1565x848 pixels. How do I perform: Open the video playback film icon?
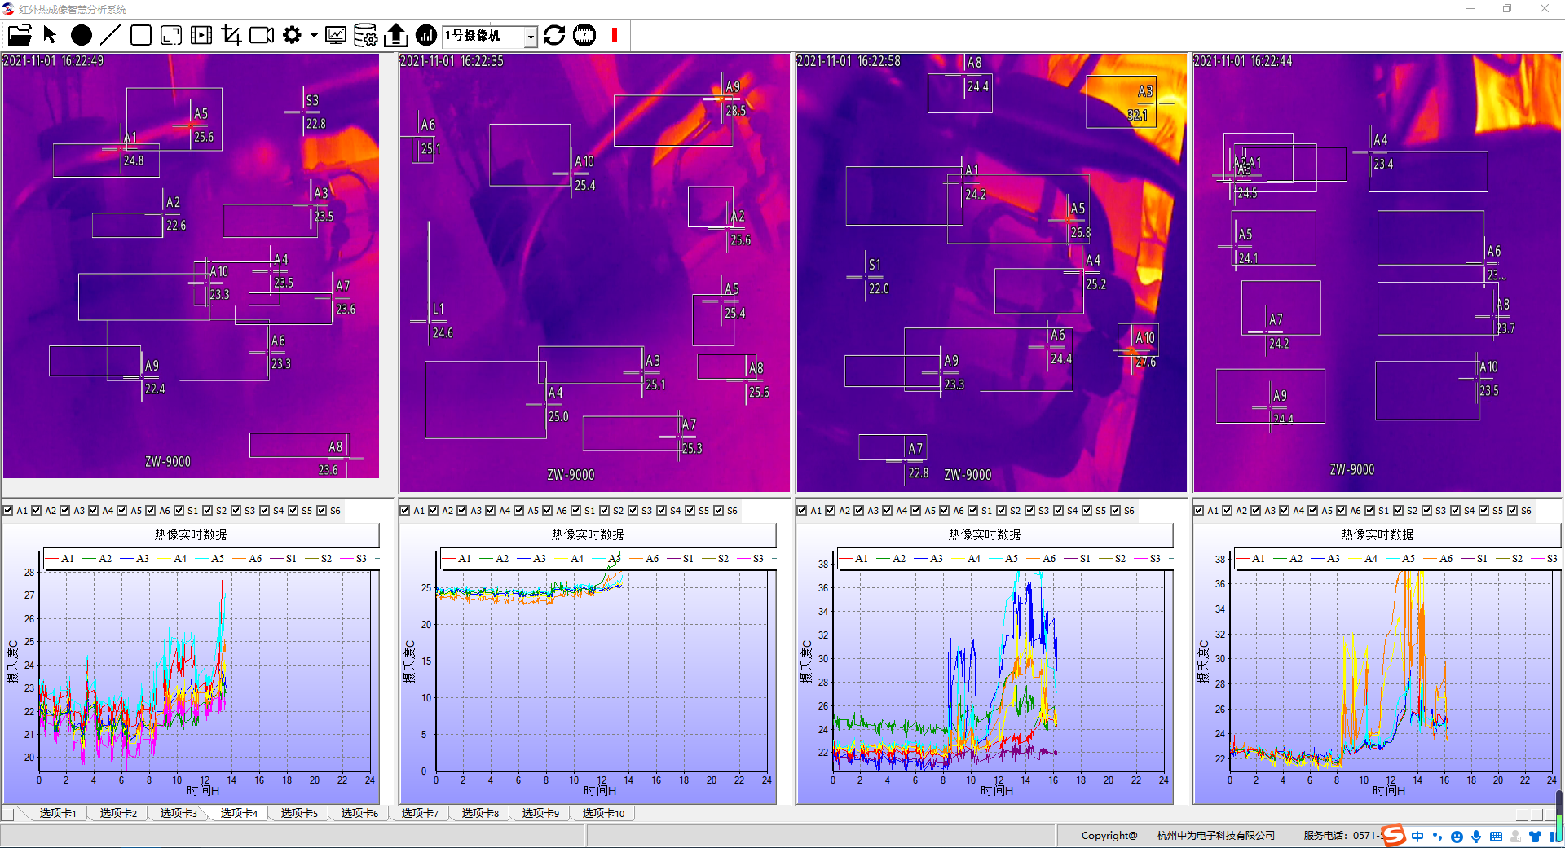pyautogui.click(x=201, y=35)
